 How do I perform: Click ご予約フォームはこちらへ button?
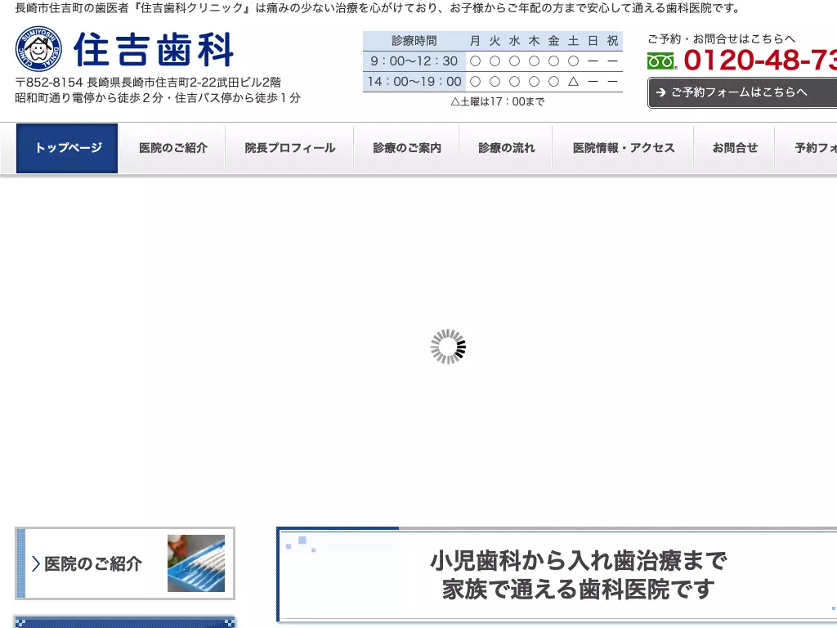point(742,93)
